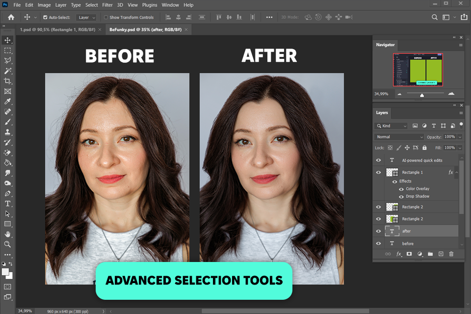Toggle the Auto-Select checkbox
Image resolution: width=471 pixels, height=314 pixels.
[45, 18]
